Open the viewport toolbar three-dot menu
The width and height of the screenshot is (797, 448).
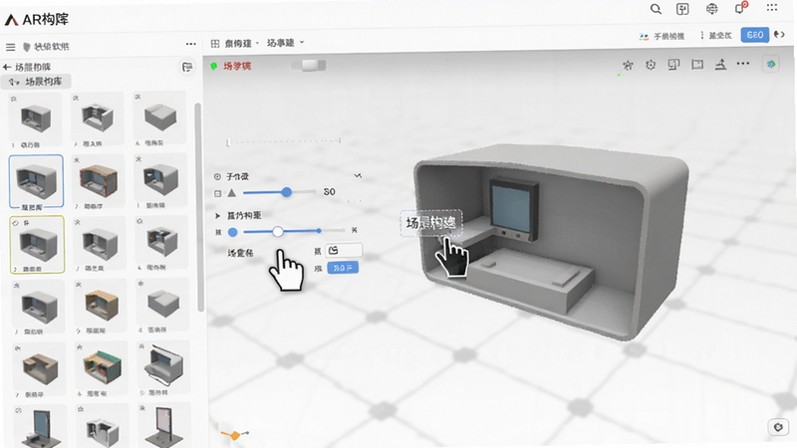click(x=742, y=64)
